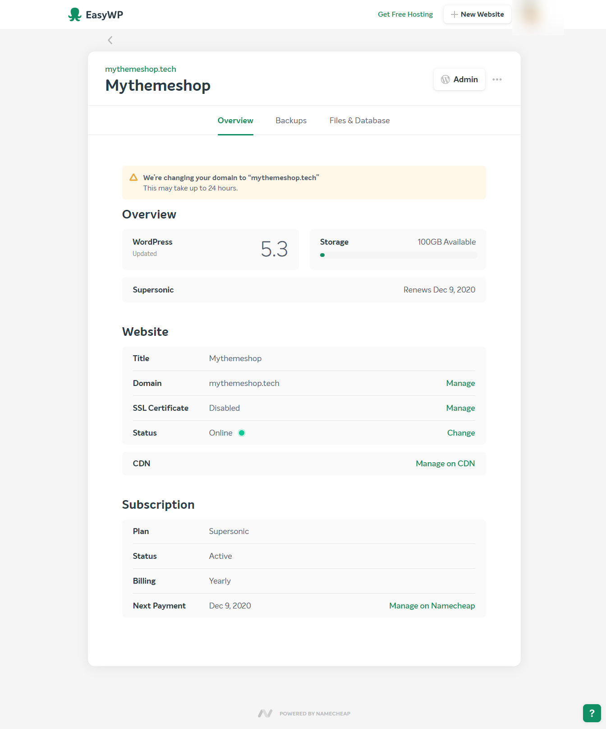Click the Mythemeshop title value in Website section
This screenshot has width=606, height=729.
click(235, 358)
